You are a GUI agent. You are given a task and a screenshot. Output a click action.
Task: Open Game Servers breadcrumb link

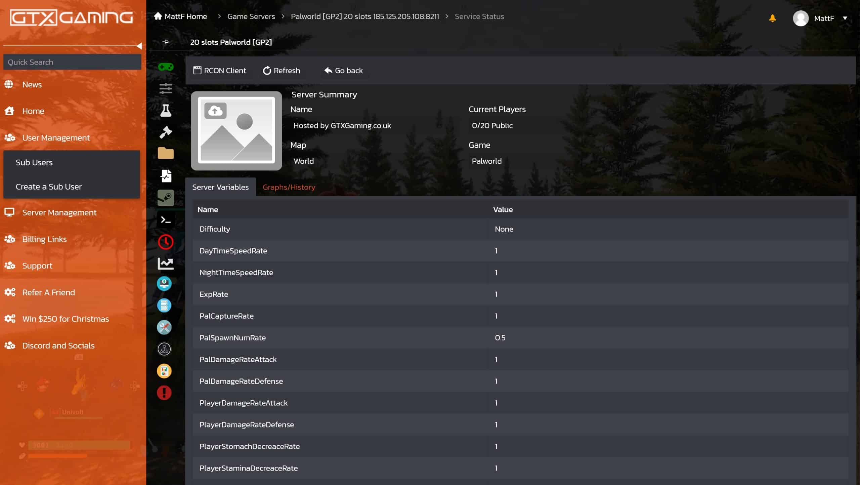pyautogui.click(x=251, y=16)
